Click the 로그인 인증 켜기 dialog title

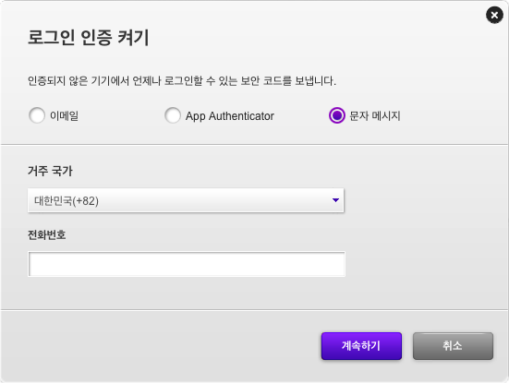coord(89,37)
